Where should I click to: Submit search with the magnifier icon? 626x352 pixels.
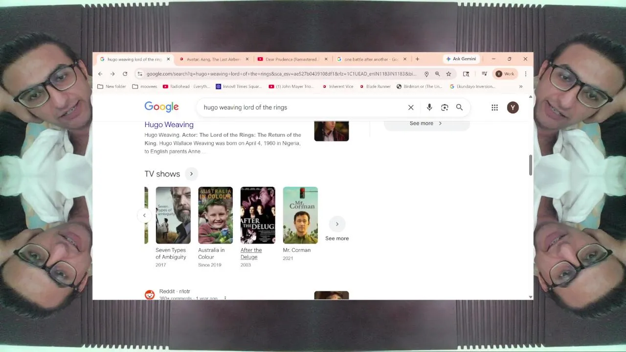click(x=459, y=108)
